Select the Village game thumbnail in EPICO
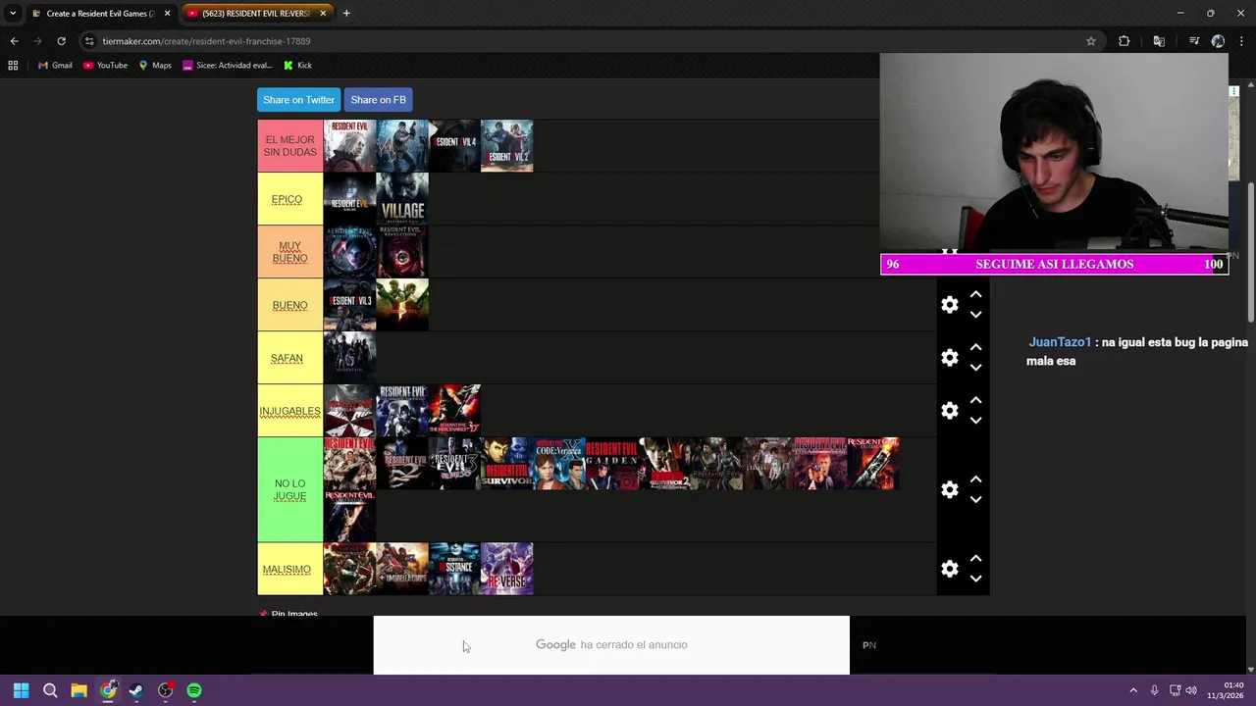This screenshot has height=706, width=1256. (402, 199)
